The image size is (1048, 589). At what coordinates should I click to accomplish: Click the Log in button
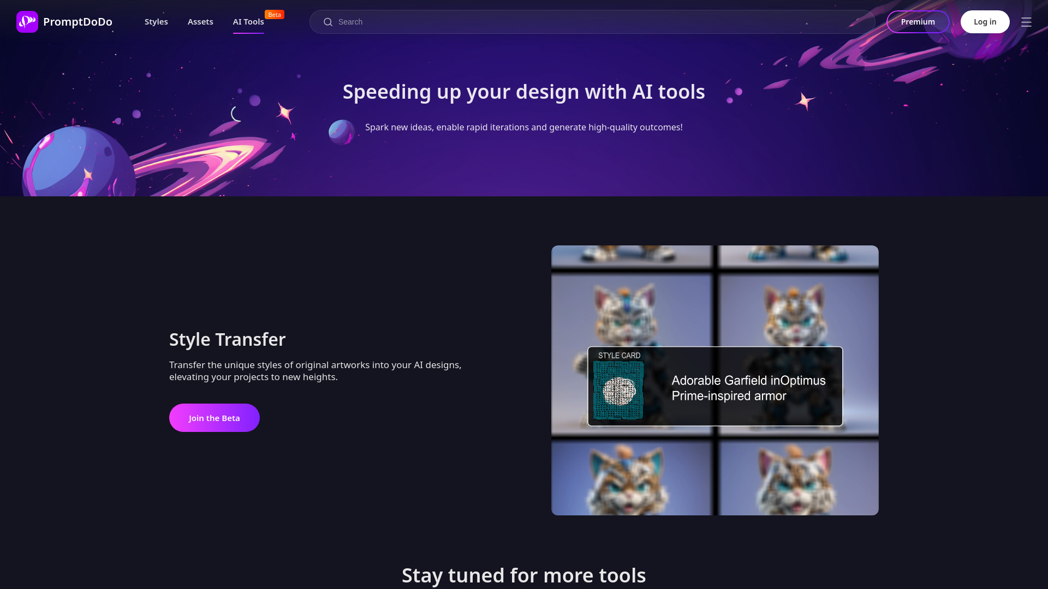point(985,22)
